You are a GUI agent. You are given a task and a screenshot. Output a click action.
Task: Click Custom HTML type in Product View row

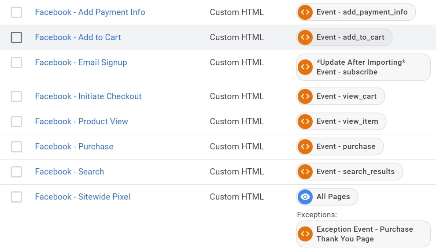(x=236, y=121)
